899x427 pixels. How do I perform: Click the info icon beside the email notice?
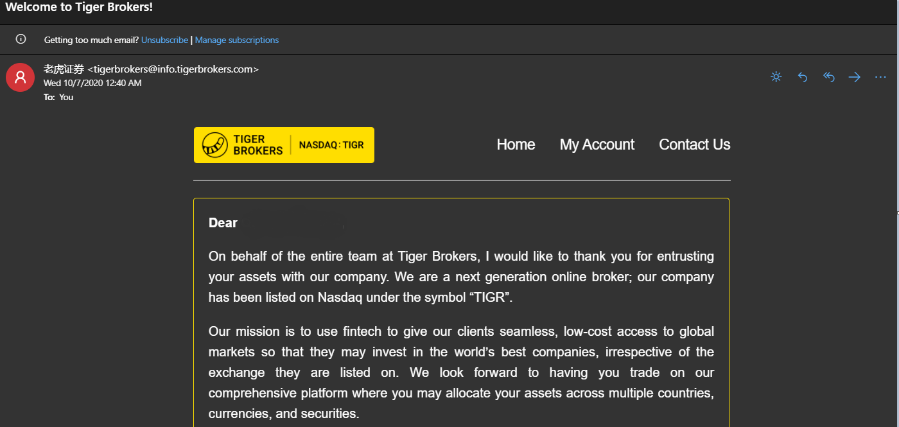coord(21,40)
